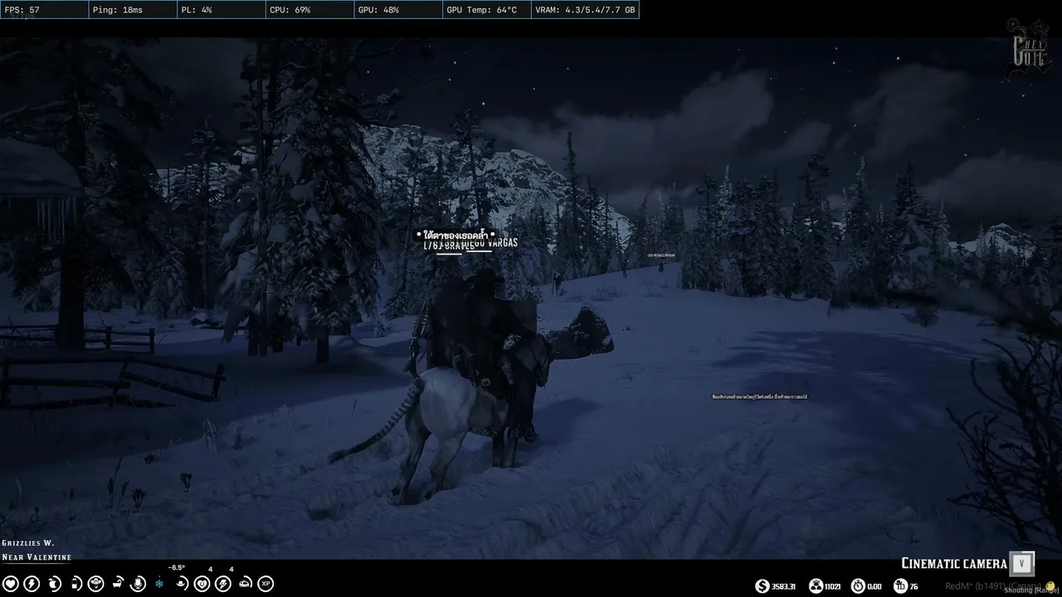1062x597 pixels.
Task: Click the Ping: 18ms overlay readout
Action: [x=133, y=10]
